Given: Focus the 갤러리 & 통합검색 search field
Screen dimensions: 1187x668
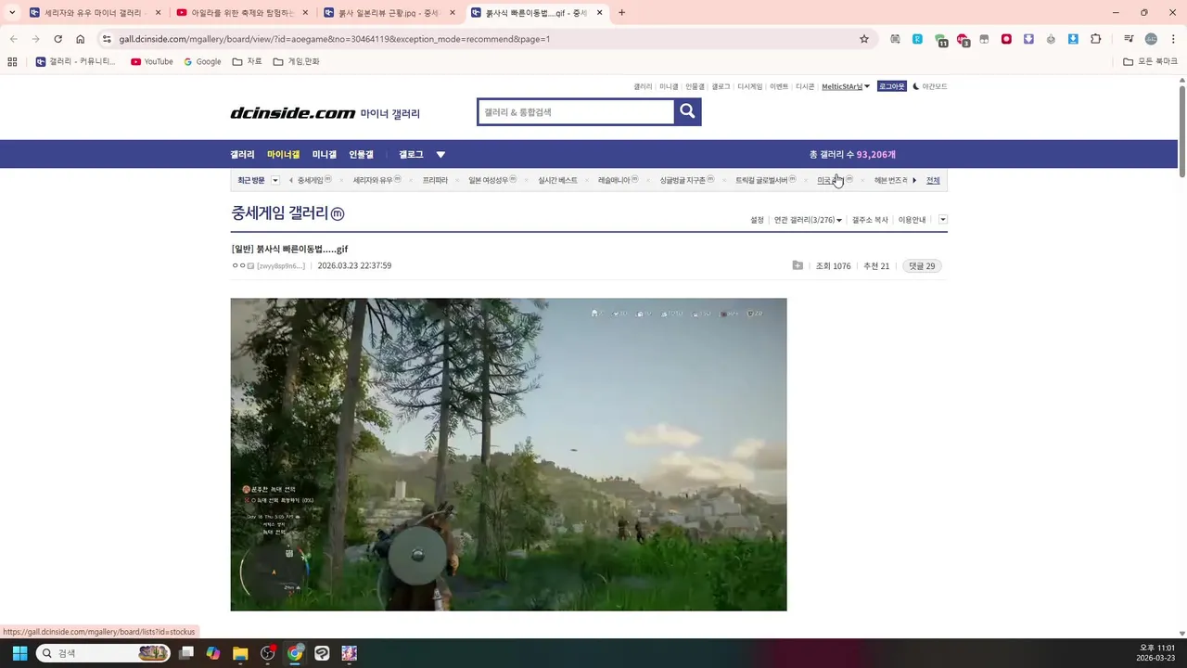Looking at the screenshot, I should coord(576,112).
